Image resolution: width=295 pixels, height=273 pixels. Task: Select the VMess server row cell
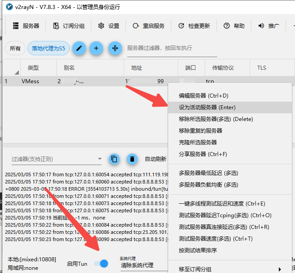point(30,81)
